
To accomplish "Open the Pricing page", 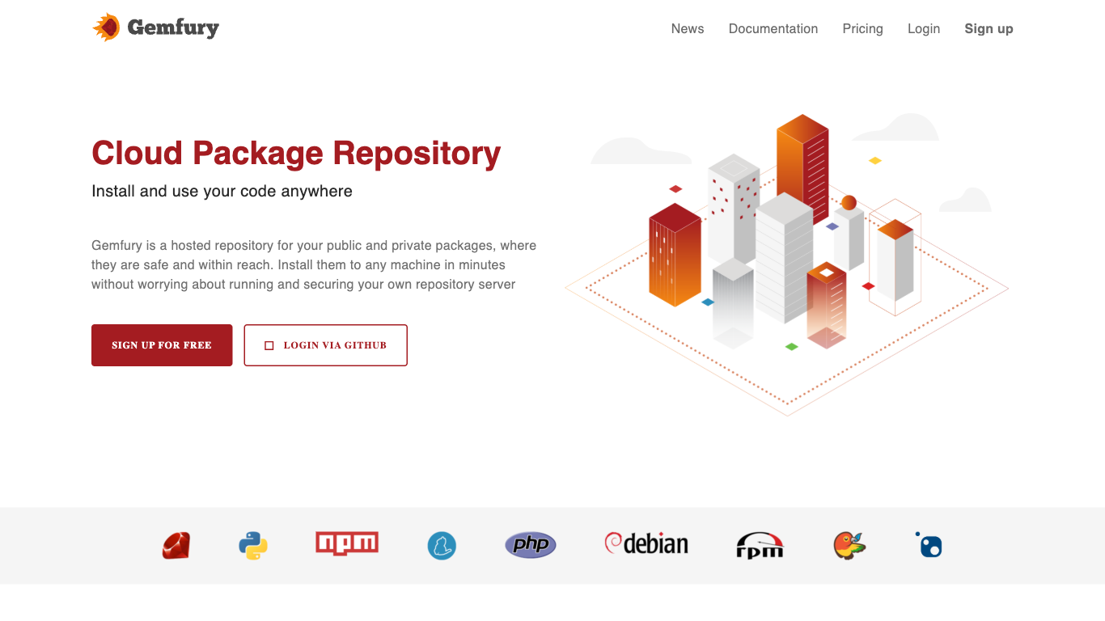I will click(863, 28).
